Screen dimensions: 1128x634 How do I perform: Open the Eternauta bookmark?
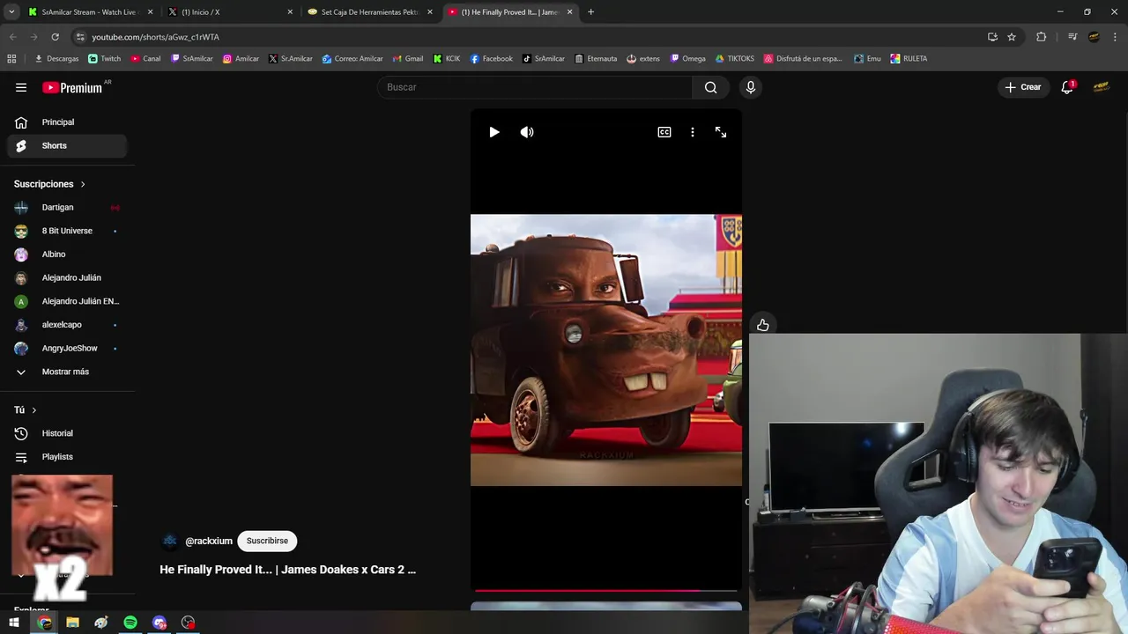click(x=596, y=59)
